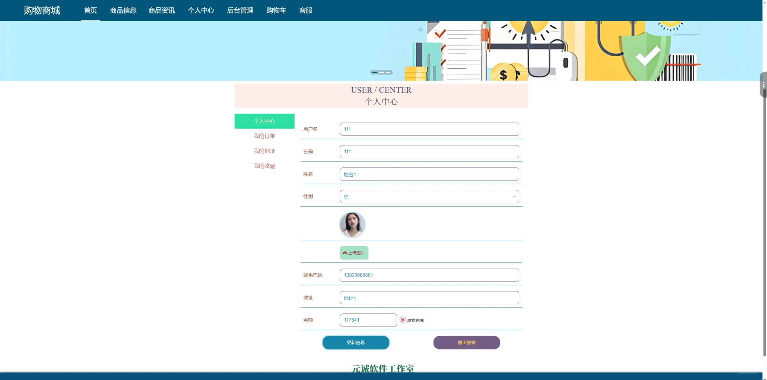Screen dimensions: 767x380
Task: Click the 购物商城 site logo text
Action: click(x=42, y=10)
